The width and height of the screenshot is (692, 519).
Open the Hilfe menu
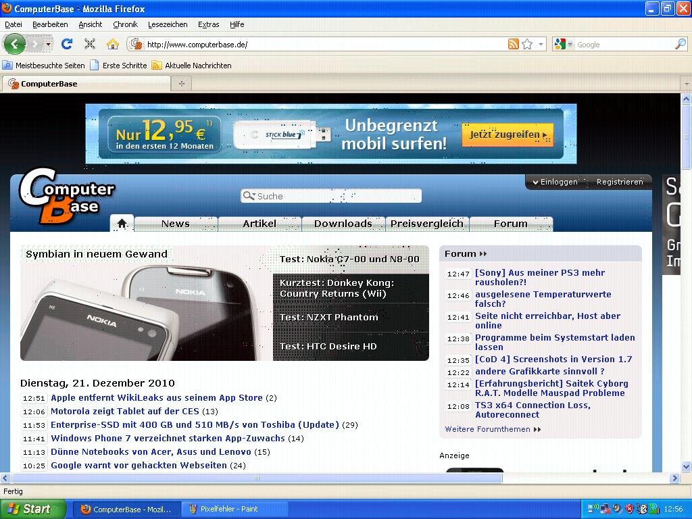(x=237, y=24)
